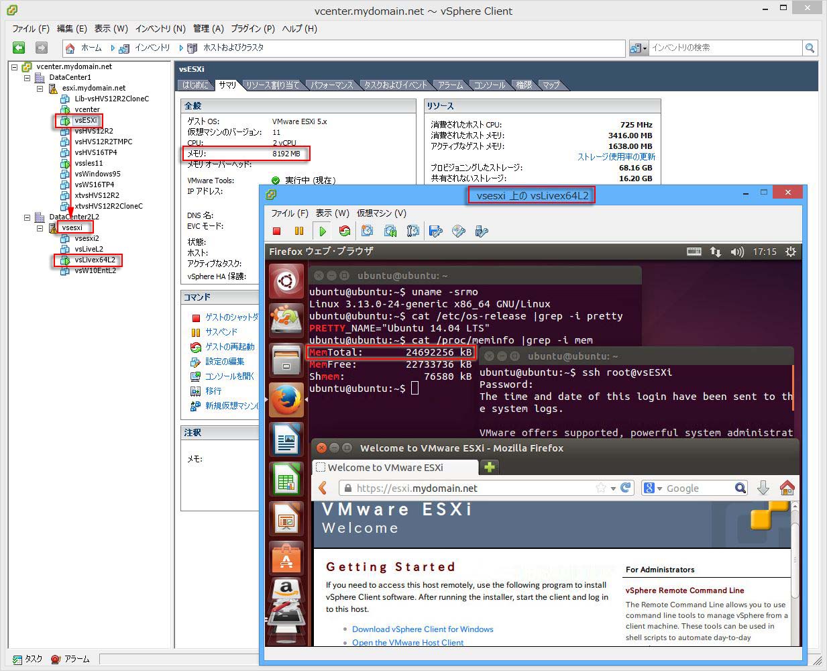Click the revert to snapshot icon
The image size is (827, 671).
click(390, 231)
